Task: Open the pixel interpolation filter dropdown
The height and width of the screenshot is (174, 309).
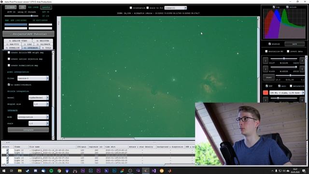Action: [33, 78]
